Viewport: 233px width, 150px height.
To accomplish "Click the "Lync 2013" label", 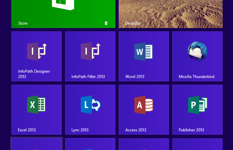I will click(x=80, y=130).
